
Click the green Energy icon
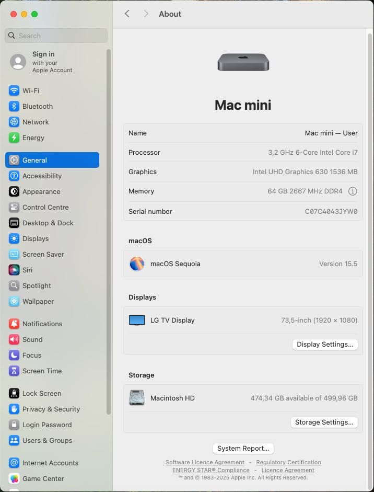pos(14,138)
